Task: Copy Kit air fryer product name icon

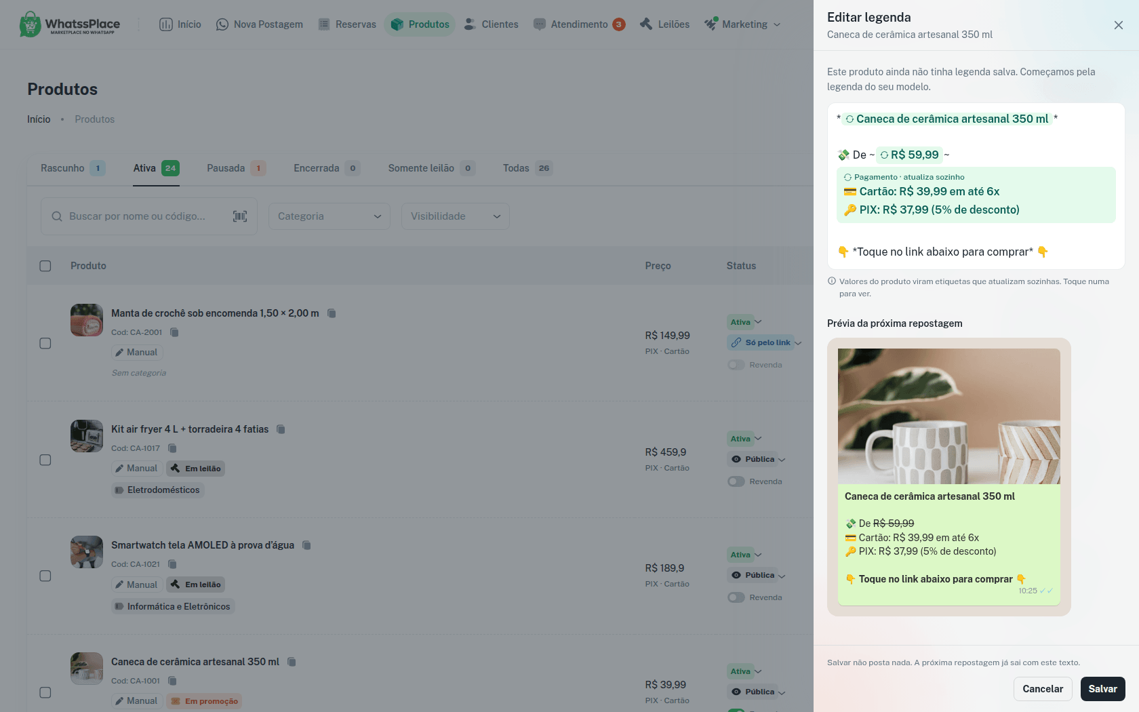Action: click(281, 429)
